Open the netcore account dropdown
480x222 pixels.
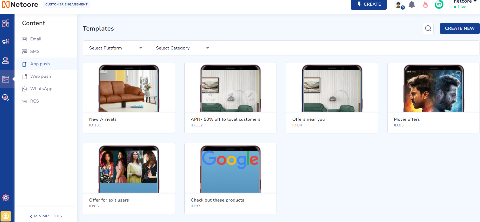click(x=465, y=2)
